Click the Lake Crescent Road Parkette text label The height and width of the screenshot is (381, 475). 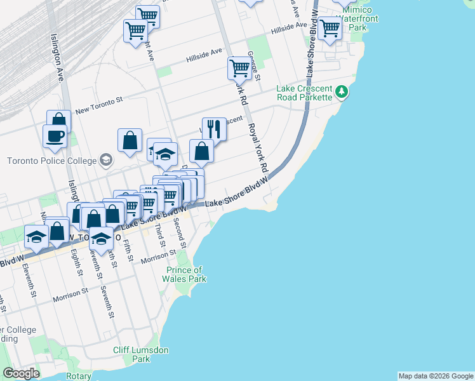[304, 93]
